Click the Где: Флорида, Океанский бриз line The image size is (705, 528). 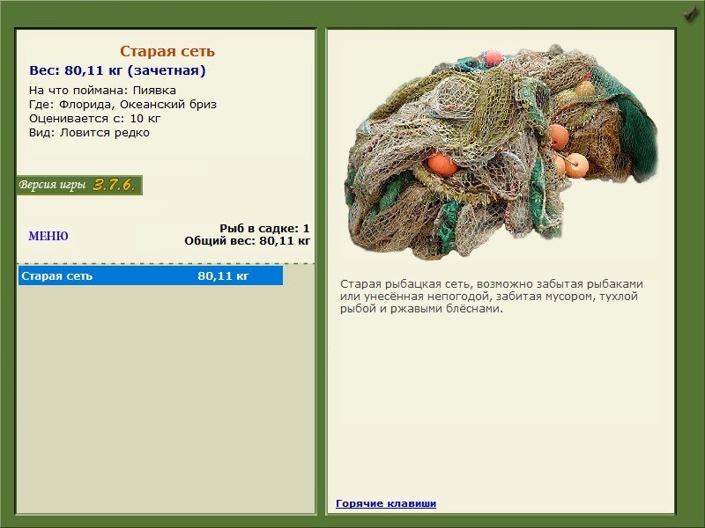122,105
